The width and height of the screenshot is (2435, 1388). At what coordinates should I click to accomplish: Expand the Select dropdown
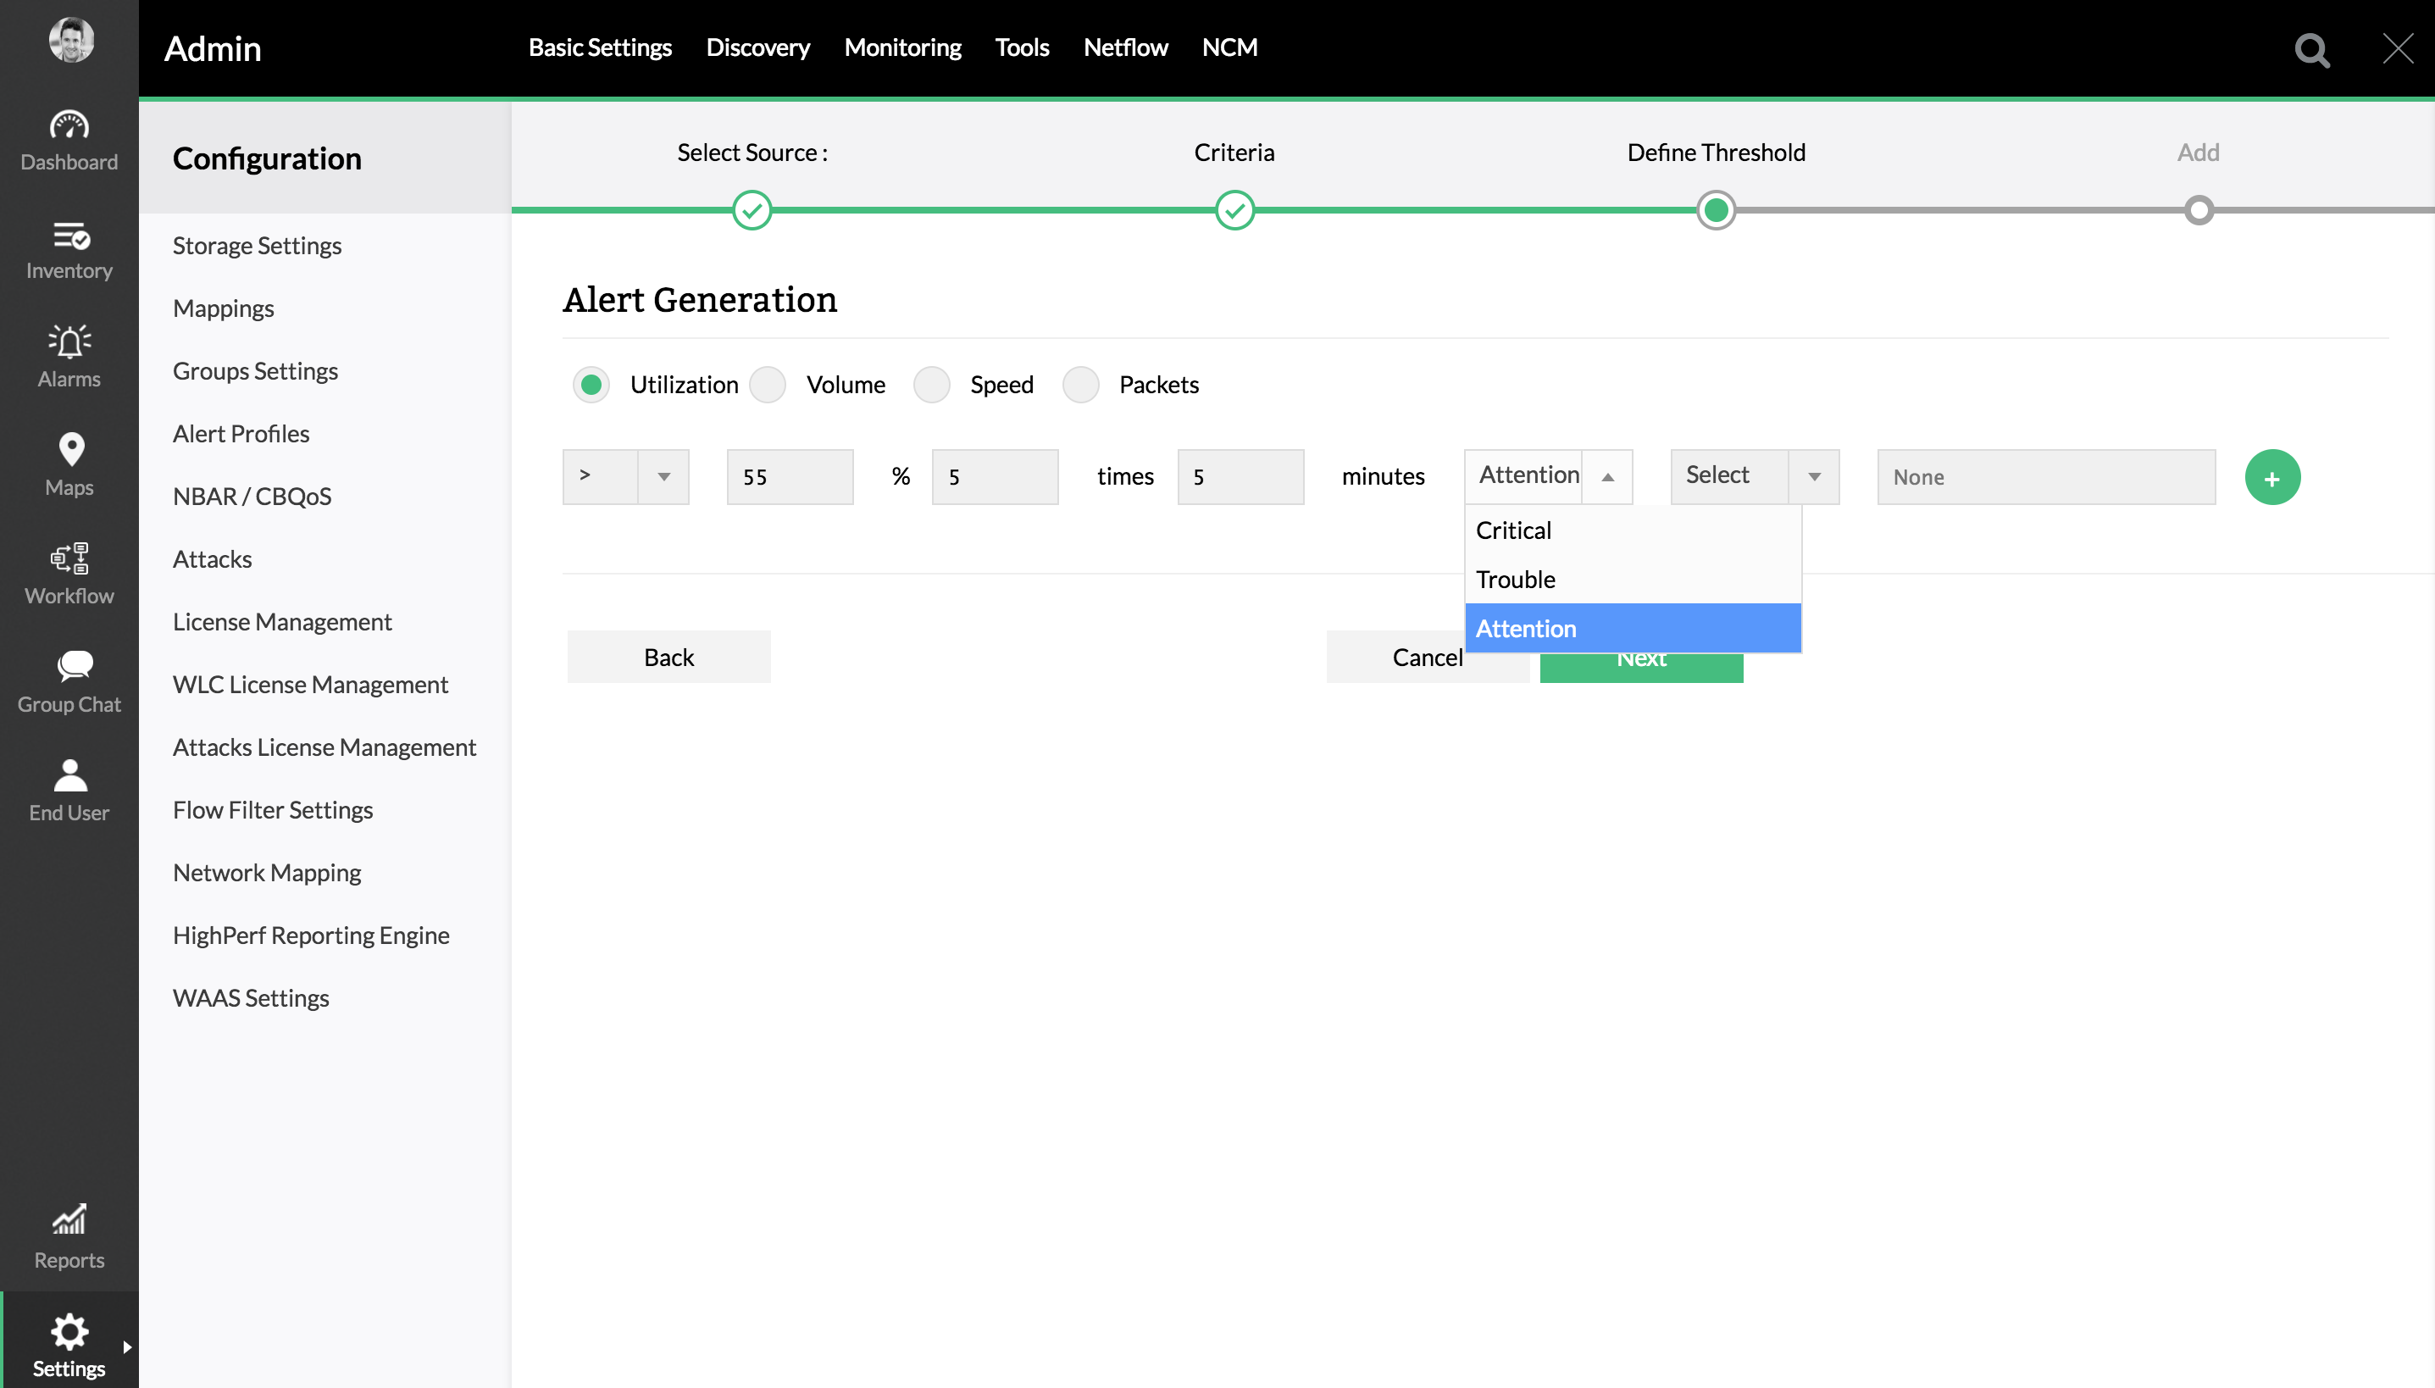(1754, 475)
